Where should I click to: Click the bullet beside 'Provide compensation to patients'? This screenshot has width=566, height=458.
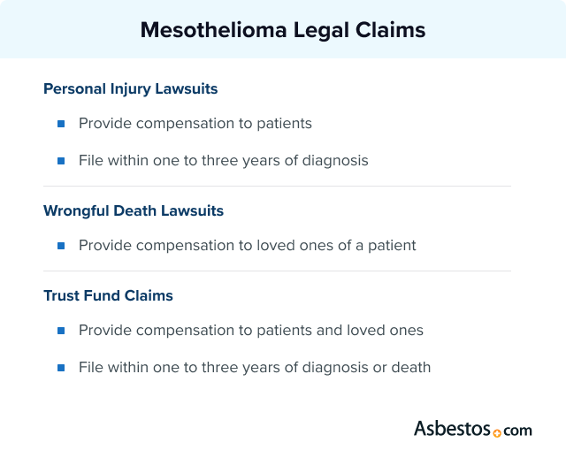(61, 124)
